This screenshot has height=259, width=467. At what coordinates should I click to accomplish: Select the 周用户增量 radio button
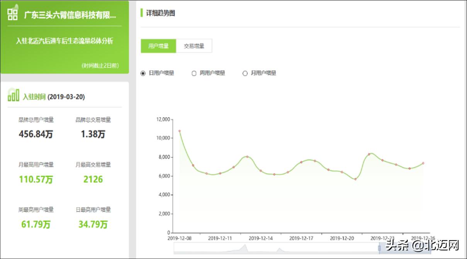coord(194,73)
